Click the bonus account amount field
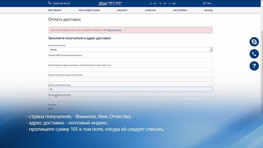The width and height of the screenshot is (263, 148). [x=130, y=99]
